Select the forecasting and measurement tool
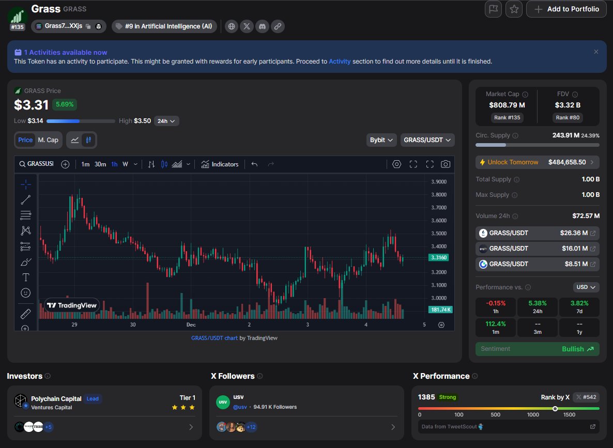This screenshot has width=613, height=448. tap(26, 246)
